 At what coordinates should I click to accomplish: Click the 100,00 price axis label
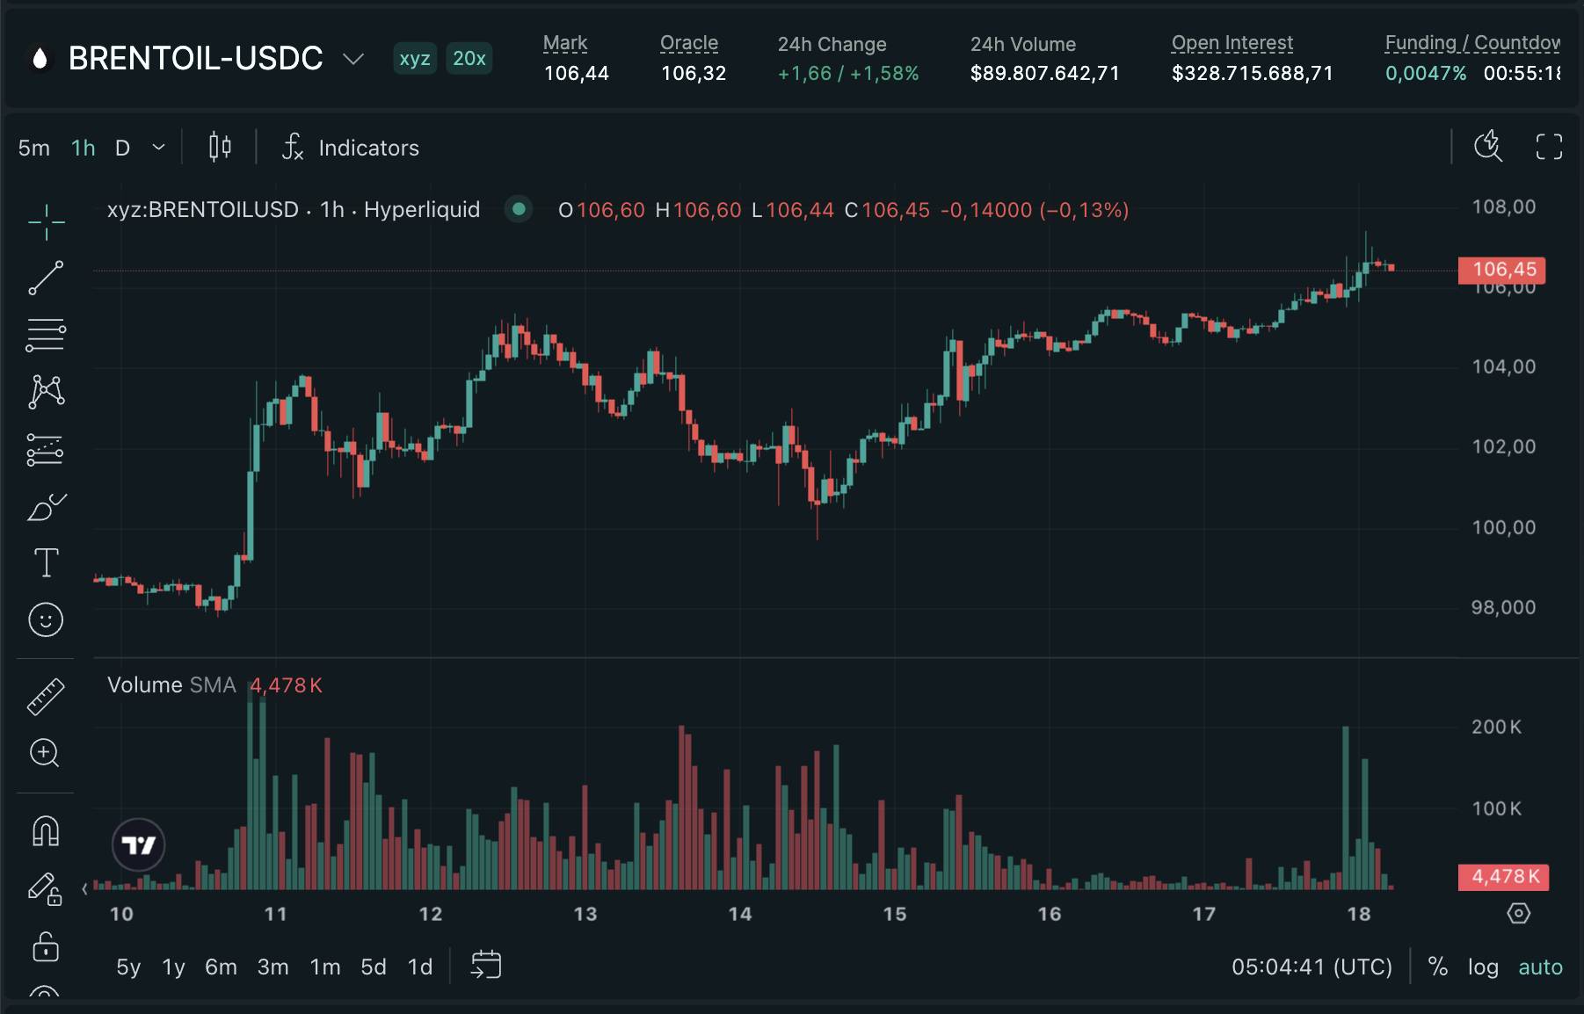(x=1504, y=527)
